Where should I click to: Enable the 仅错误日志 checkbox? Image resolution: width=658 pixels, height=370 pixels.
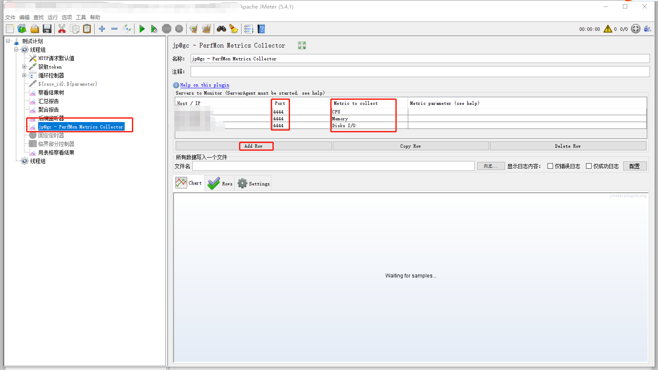550,166
